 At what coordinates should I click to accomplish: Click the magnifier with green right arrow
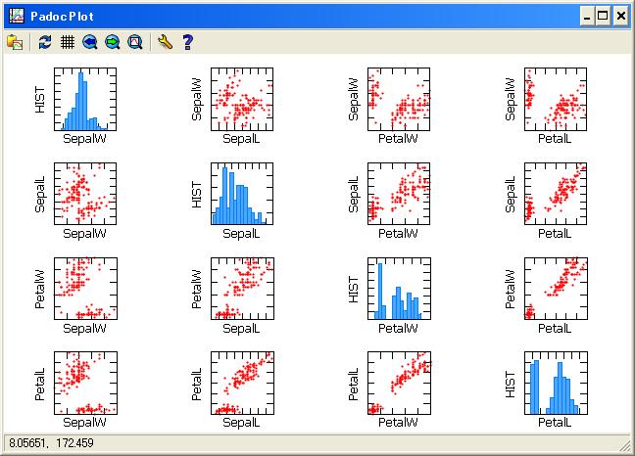click(x=113, y=42)
